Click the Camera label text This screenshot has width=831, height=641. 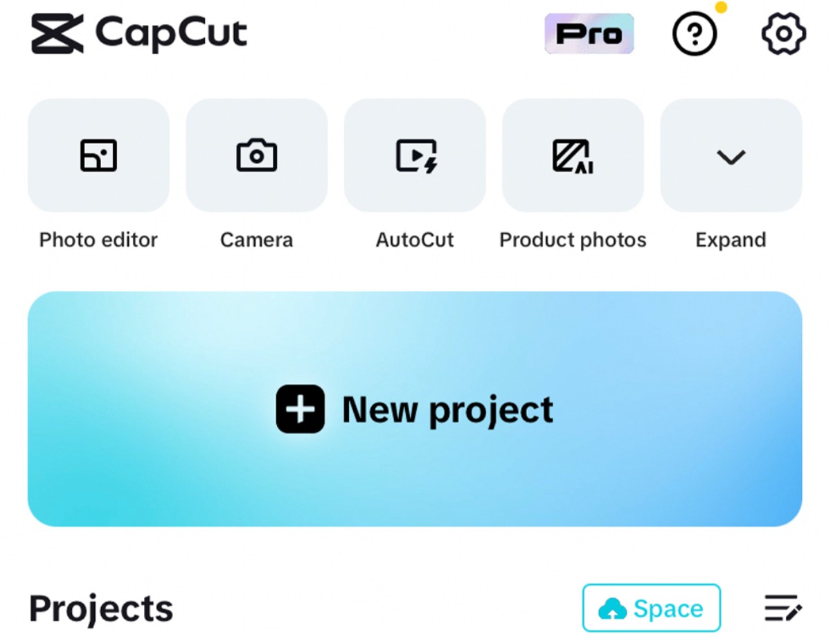[256, 240]
